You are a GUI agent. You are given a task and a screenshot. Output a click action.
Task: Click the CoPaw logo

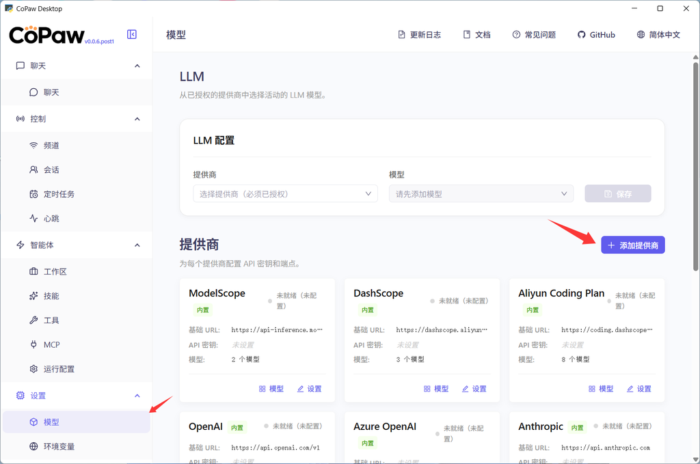tap(46, 35)
